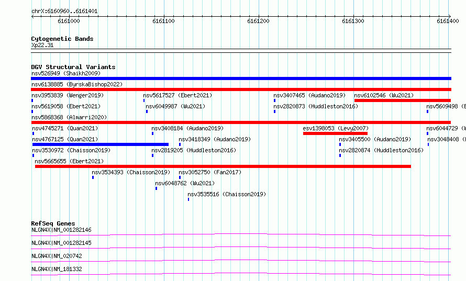Click the blue marker under nsv6048762

tap(157, 188)
